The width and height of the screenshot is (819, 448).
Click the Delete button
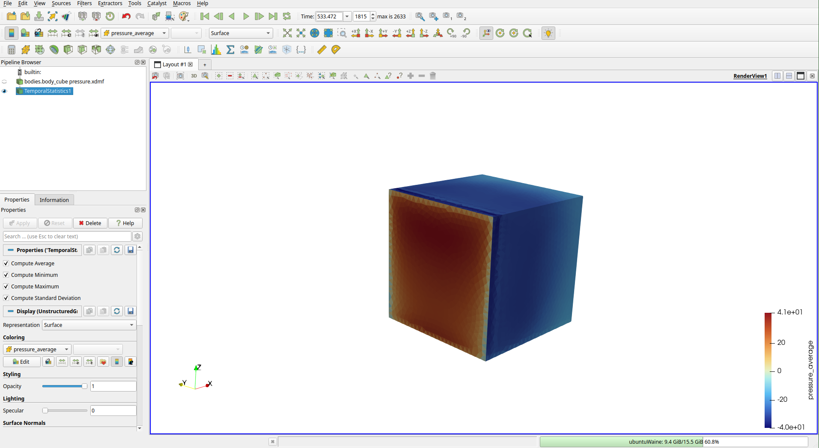[x=90, y=223]
